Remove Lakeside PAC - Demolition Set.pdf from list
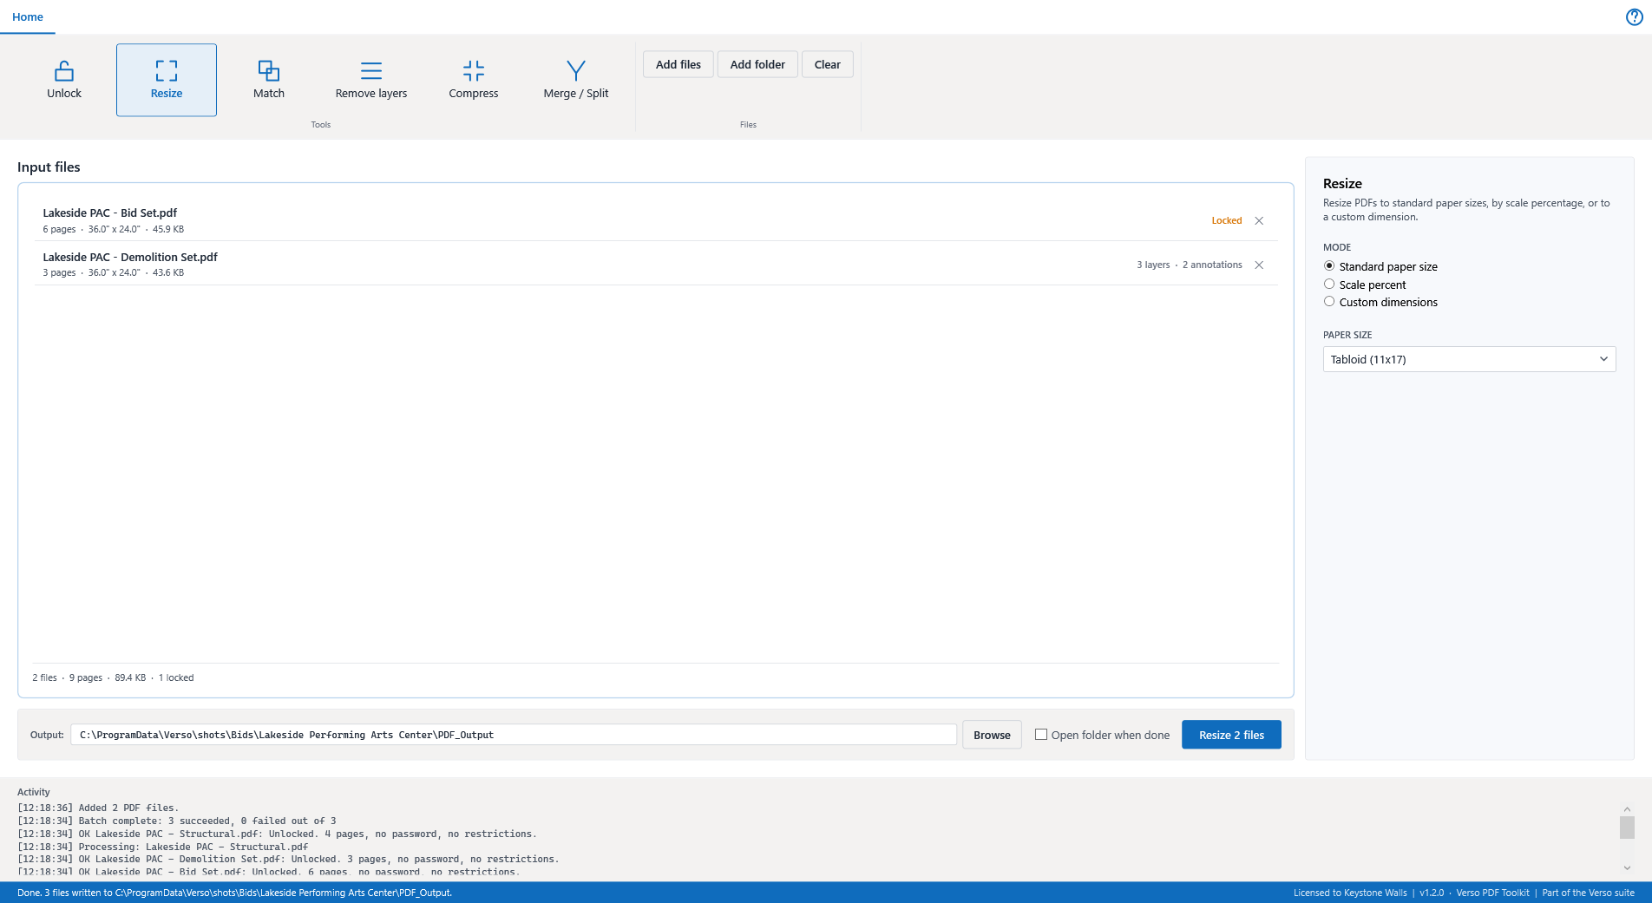 [x=1259, y=265]
